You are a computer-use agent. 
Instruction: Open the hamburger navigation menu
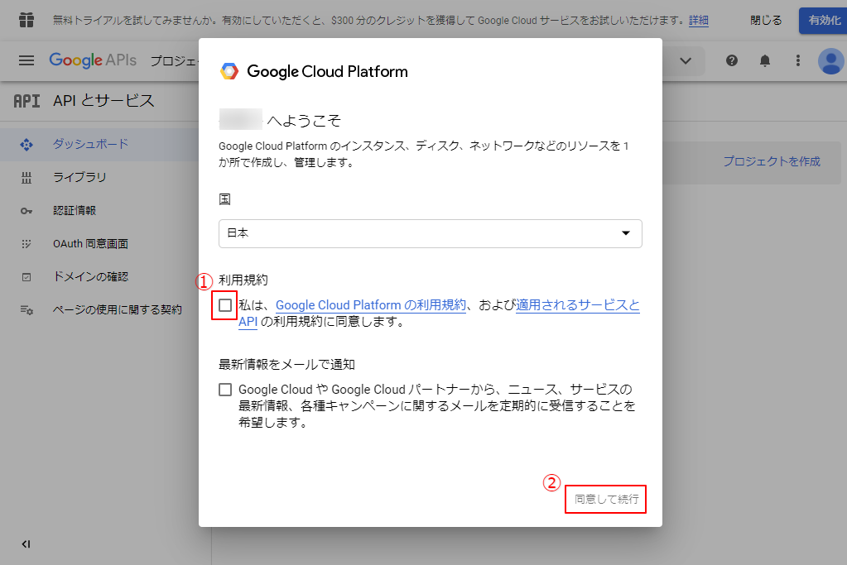(x=26, y=60)
